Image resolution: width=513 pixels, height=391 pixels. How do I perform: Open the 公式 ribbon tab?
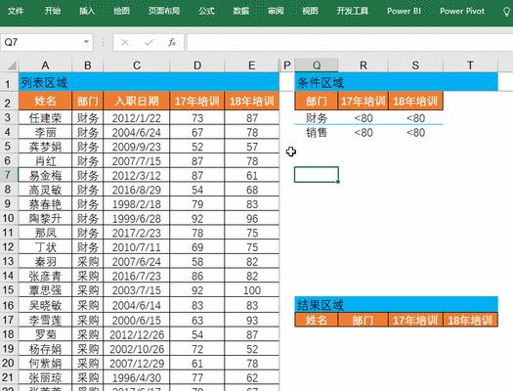coord(206,11)
